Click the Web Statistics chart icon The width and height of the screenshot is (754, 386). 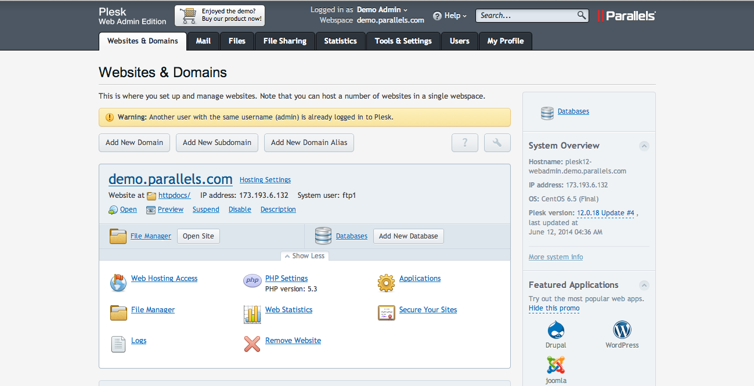[252, 314]
